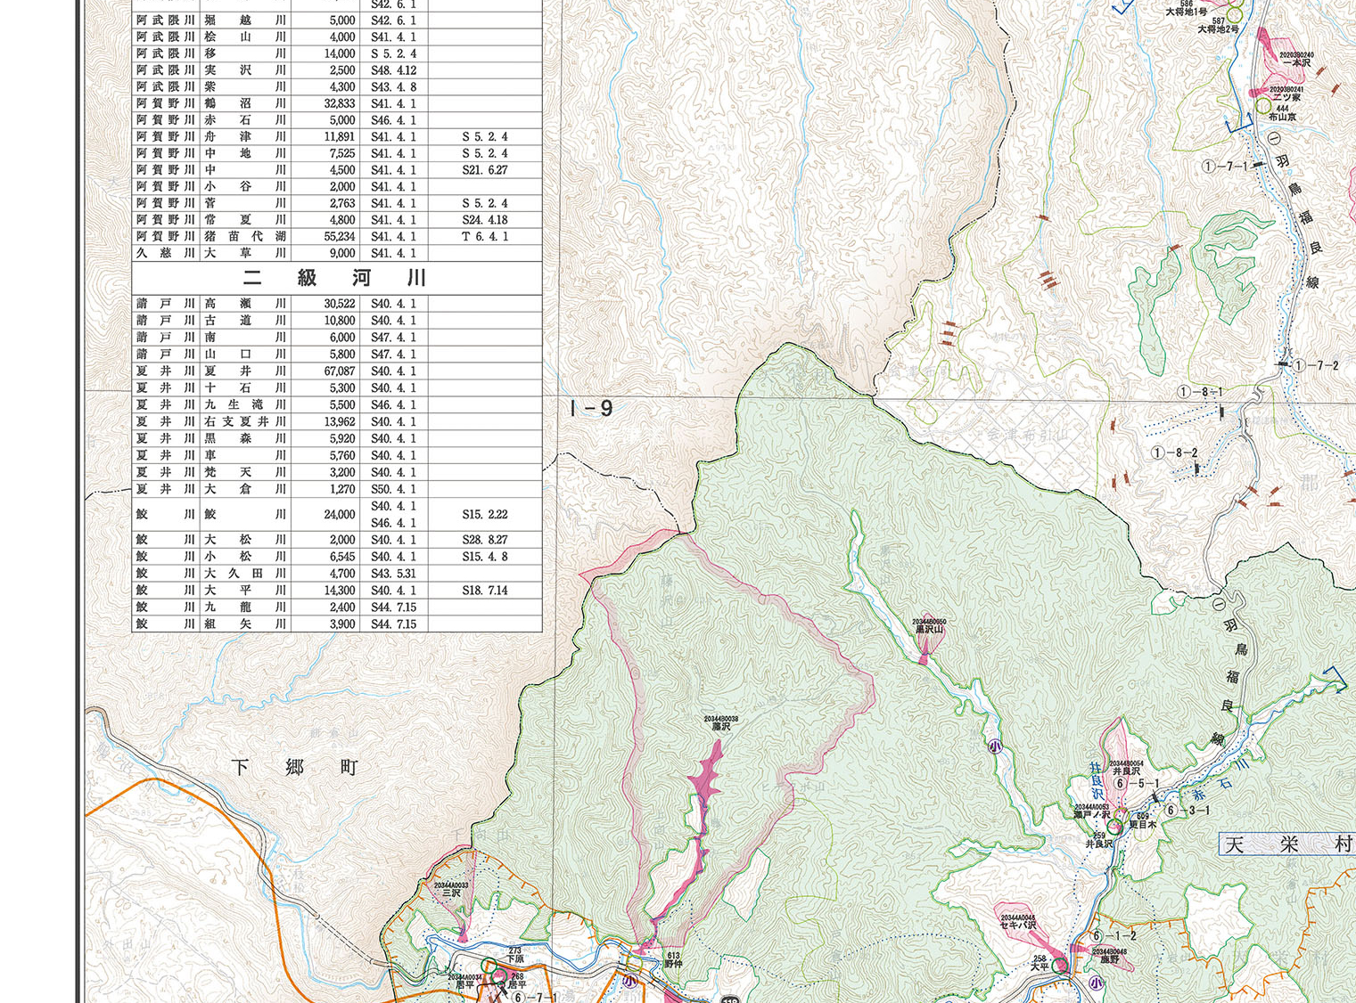Click the green circle marker at 大平 258

tap(1060, 965)
